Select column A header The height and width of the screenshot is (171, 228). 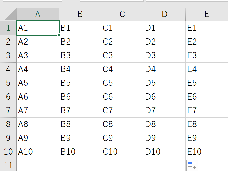pos(38,14)
